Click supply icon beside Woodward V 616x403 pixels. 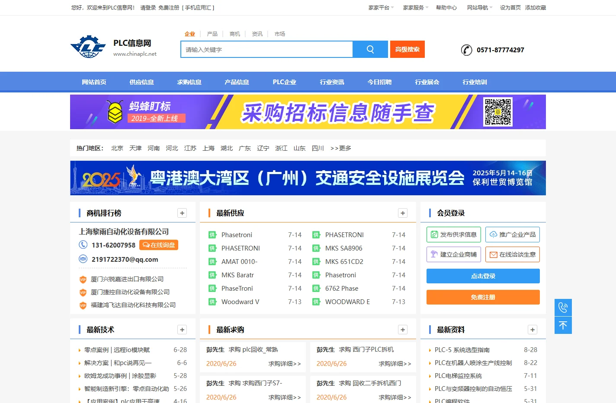[212, 302]
